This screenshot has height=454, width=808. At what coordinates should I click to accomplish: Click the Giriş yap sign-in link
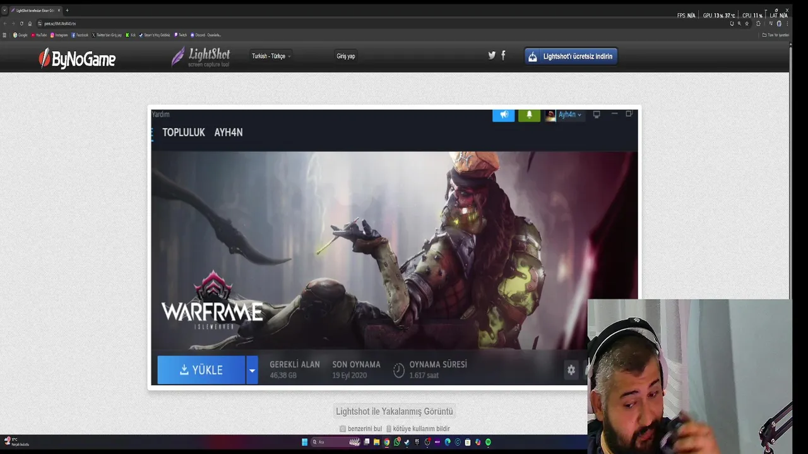click(345, 56)
